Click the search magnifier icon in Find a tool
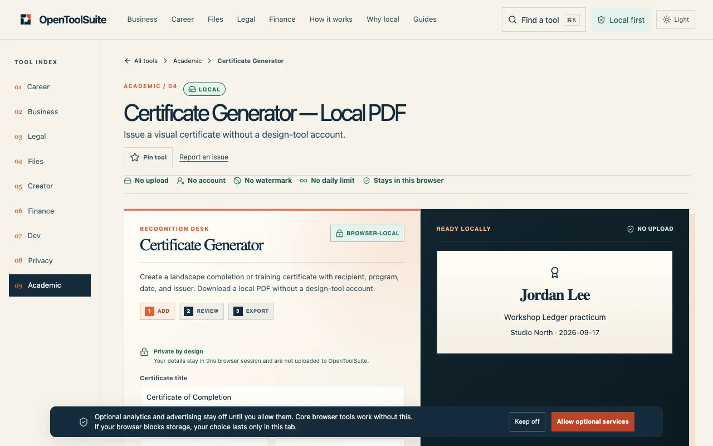The height and width of the screenshot is (446, 713). (x=512, y=20)
